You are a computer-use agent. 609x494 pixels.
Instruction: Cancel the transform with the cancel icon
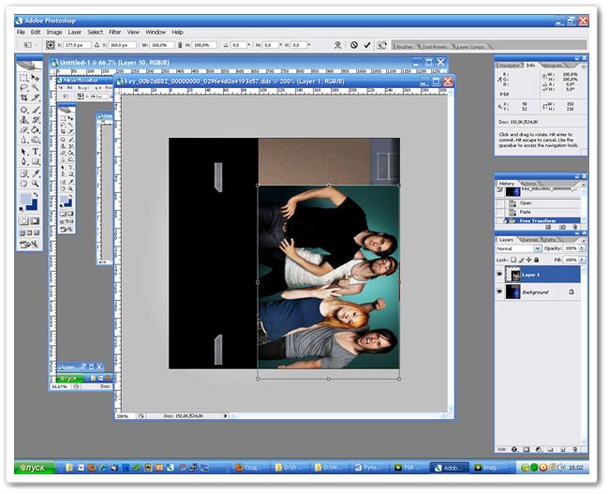pyautogui.click(x=354, y=44)
